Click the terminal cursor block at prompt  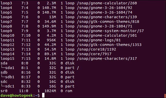pyautogui.click(x=43, y=95)
